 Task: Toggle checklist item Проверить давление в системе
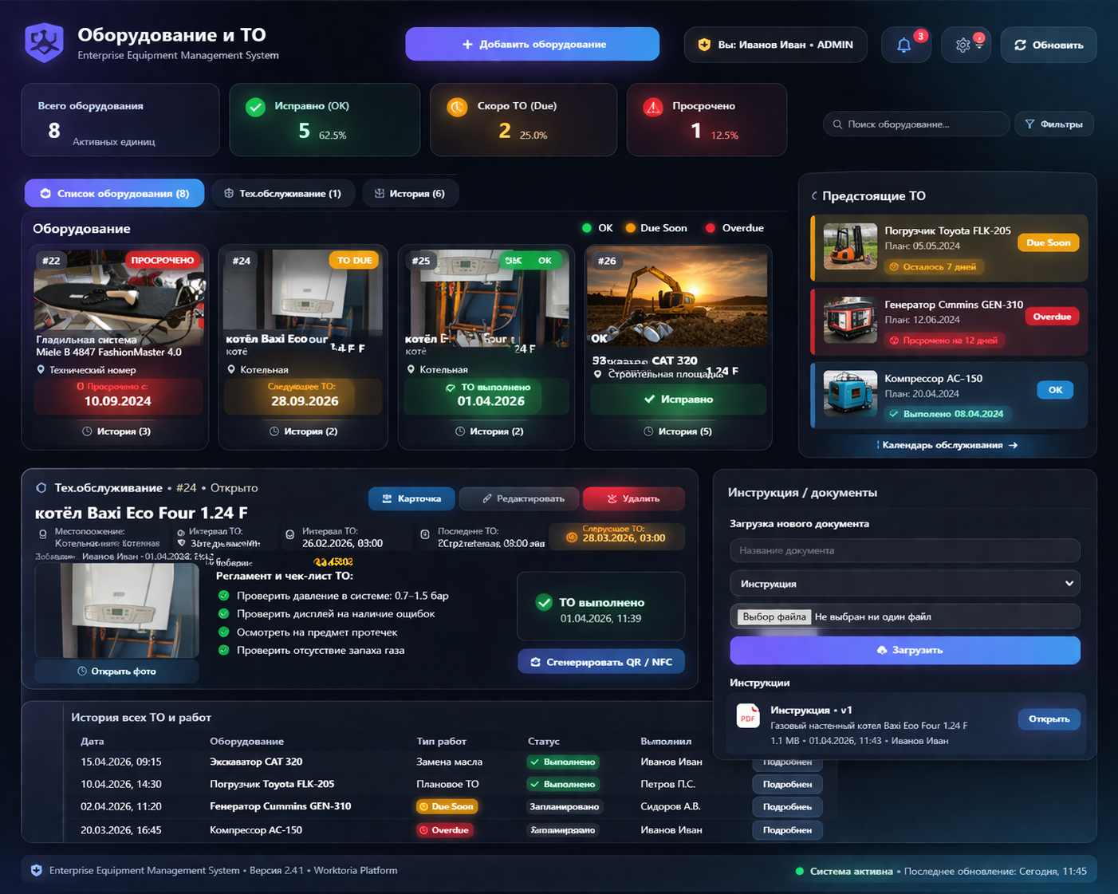(x=224, y=596)
